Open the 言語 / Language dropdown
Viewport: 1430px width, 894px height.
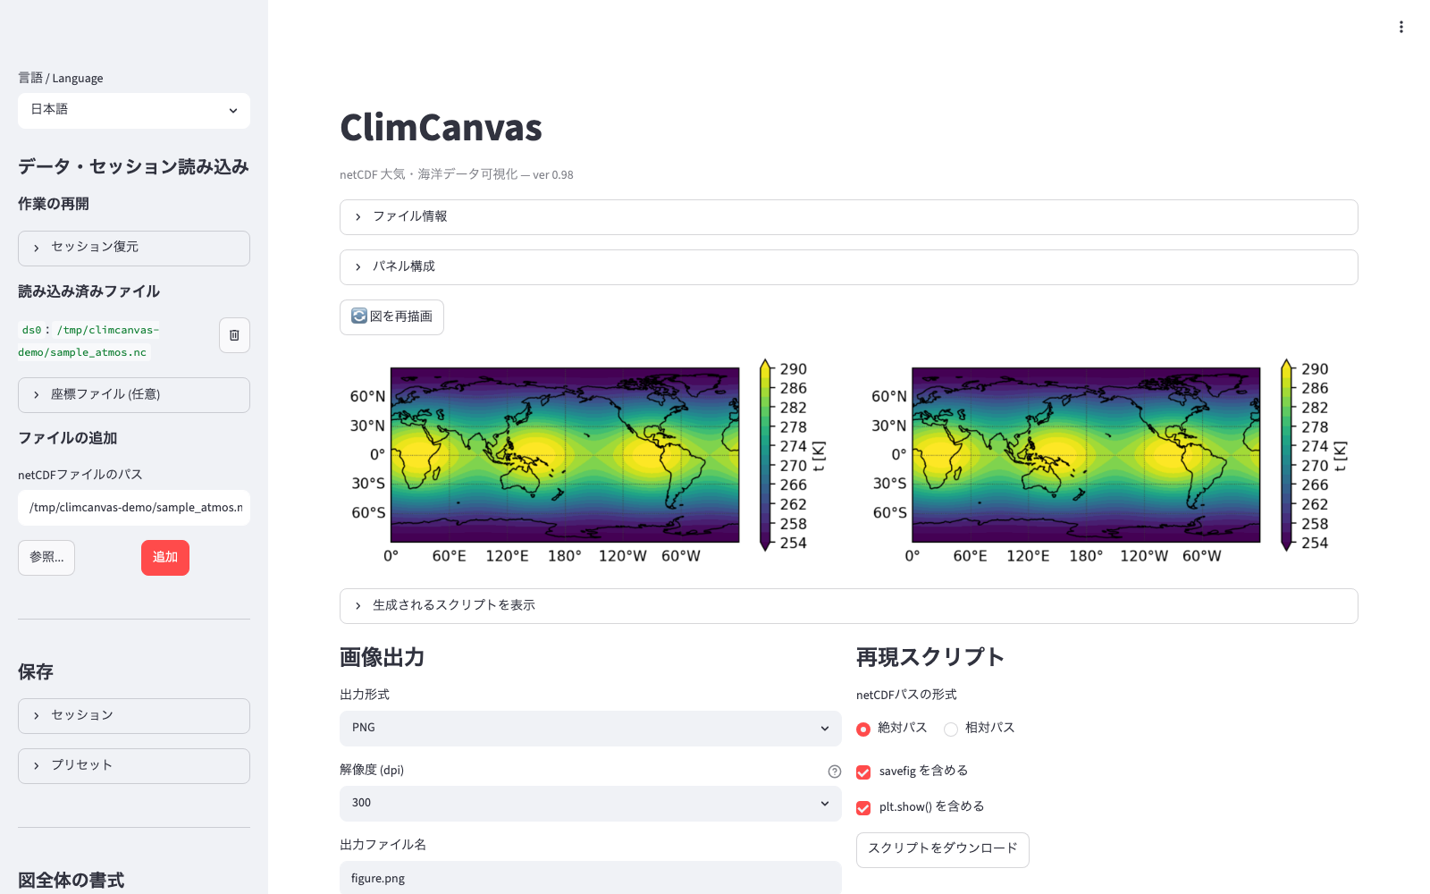[x=134, y=110]
